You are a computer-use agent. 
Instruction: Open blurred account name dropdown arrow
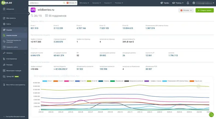tap(214, 3)
